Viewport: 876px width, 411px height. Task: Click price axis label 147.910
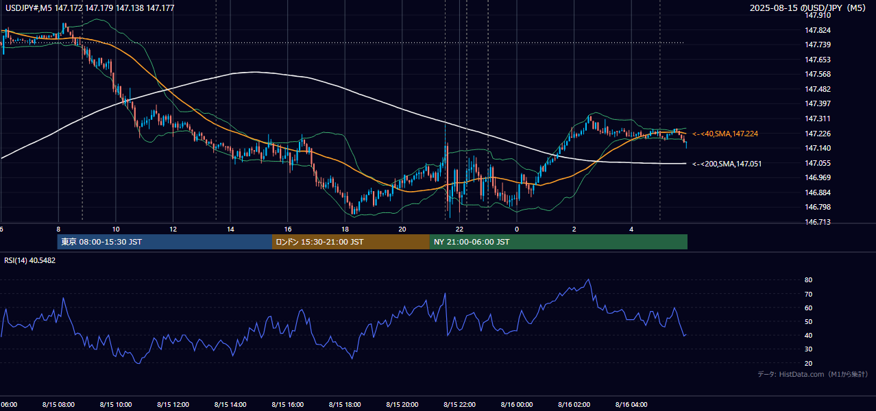[x=818, y=15]
